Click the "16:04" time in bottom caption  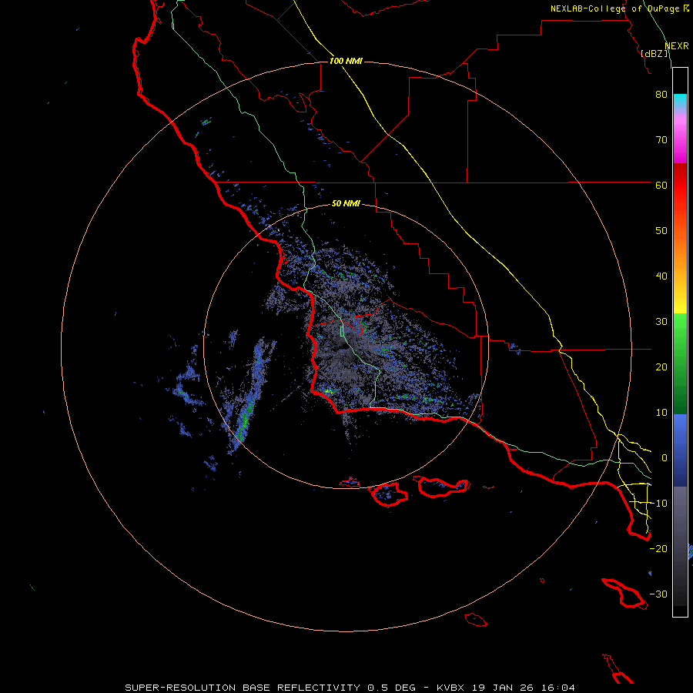coord(557,688)
